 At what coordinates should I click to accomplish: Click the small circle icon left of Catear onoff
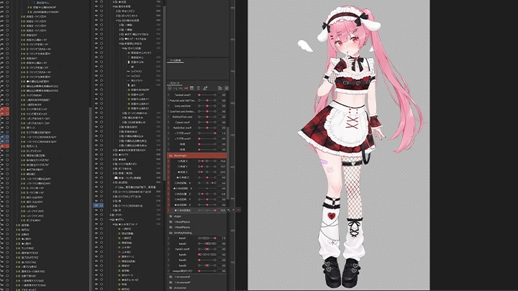coord(168,122)
